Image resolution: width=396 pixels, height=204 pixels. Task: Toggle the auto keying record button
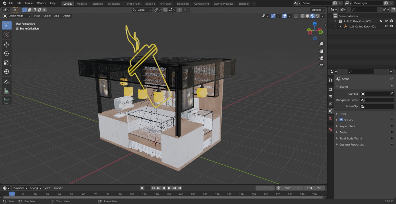(142, 188)
